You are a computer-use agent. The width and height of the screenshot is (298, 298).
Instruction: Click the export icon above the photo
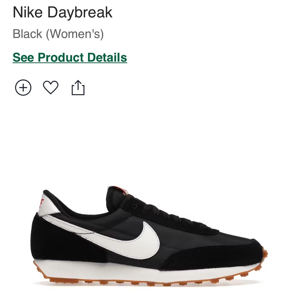click(78, 87)
